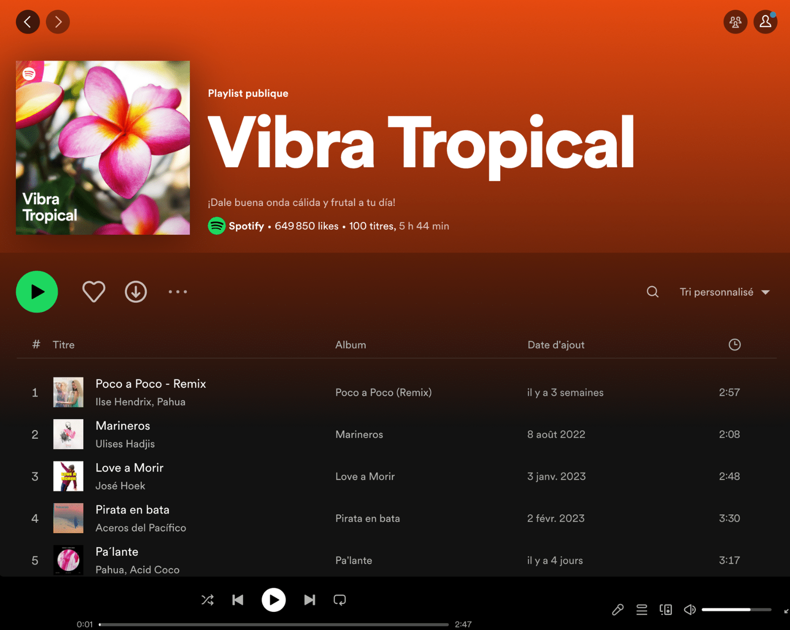Open artists Pahua, Acid Coco
The height and width of the screenshot is (630, 790).
pyautogui.click(x=137, y=569)
